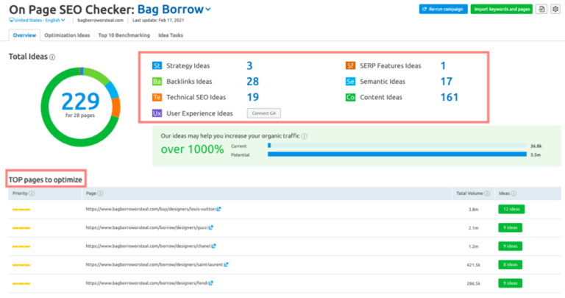565x298 pixels.
Task: Click the Co Content Ideas icon
Action: coord(350,97)
